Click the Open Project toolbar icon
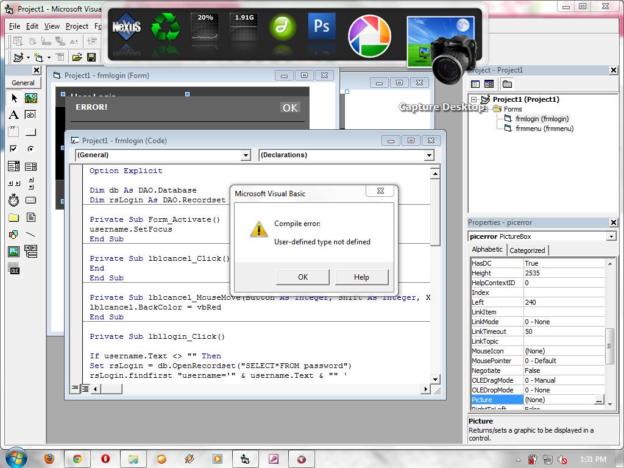 click(x=77, y=57)
